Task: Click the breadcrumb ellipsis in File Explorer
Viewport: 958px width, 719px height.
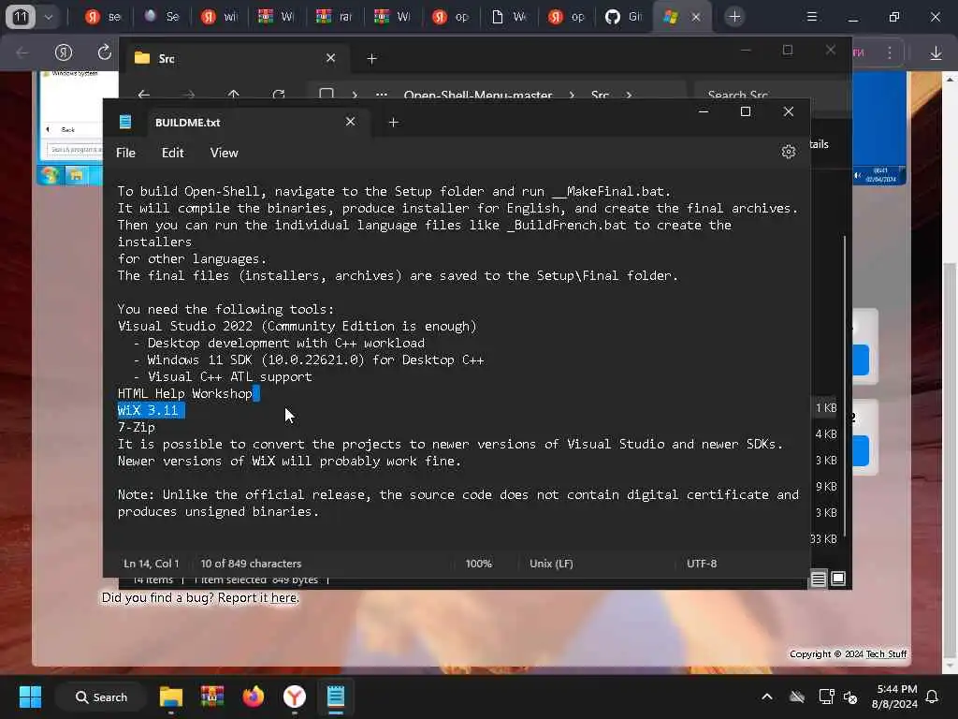Action: coord(382,95)
